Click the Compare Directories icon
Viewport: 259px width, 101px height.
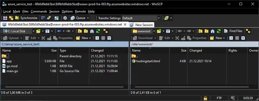click(x=5, y=18)
